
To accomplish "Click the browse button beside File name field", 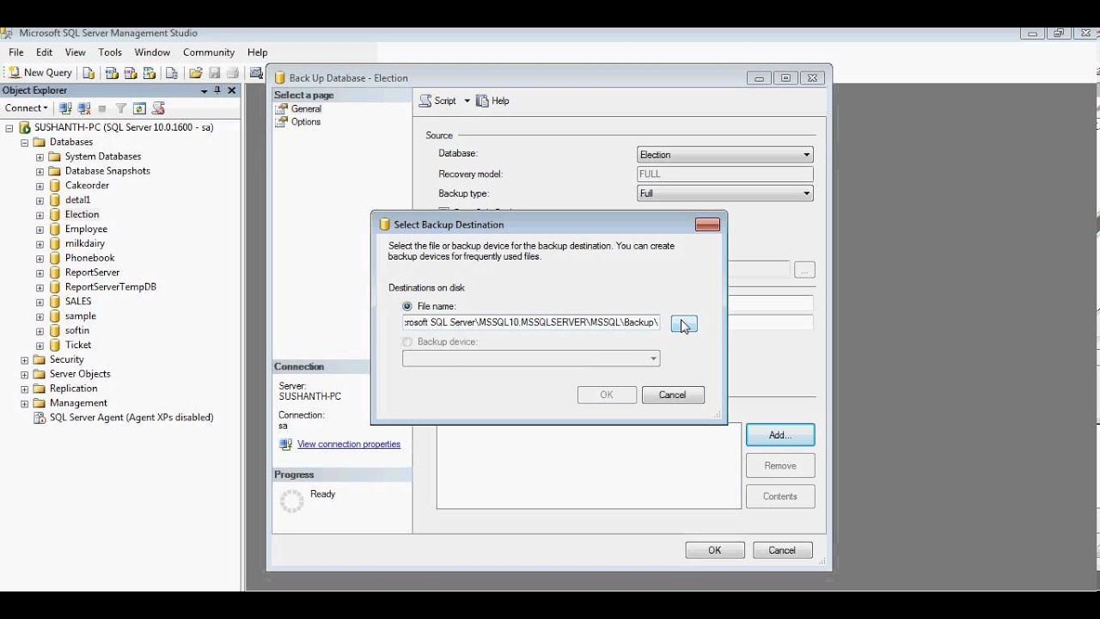I will [684, 323].
